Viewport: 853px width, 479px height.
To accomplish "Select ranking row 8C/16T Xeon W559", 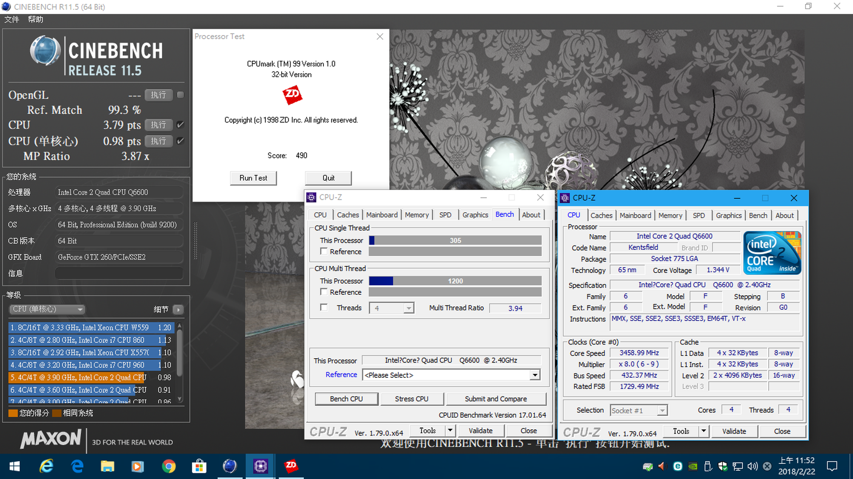I will (x=90, y=328).
